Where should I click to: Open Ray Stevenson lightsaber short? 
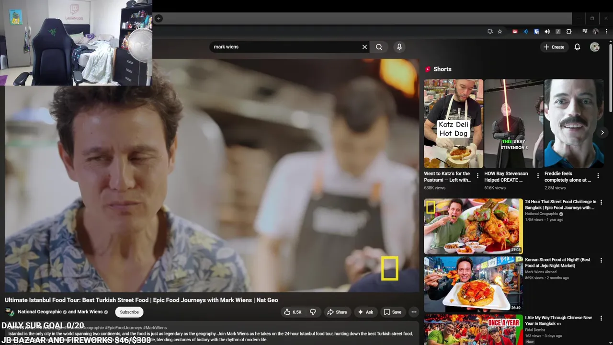click(x=513, y=124)
